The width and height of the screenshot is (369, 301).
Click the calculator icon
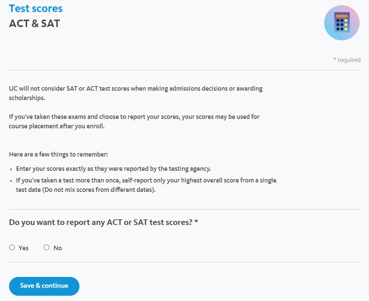coord(342,23)
